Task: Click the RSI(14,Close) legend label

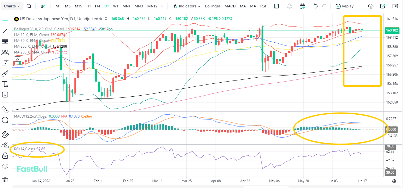Action: tap(24, 149)
